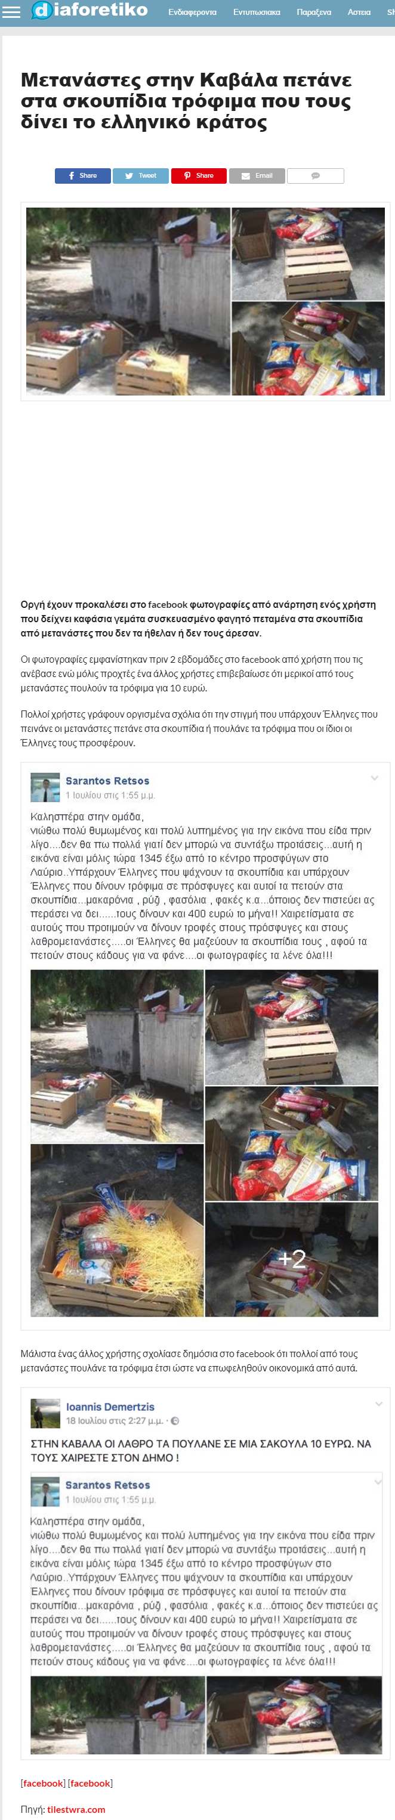The width and height of the screenshot is (395, 1820).
Task: Send the article by Email button
Action: point(257,176)
